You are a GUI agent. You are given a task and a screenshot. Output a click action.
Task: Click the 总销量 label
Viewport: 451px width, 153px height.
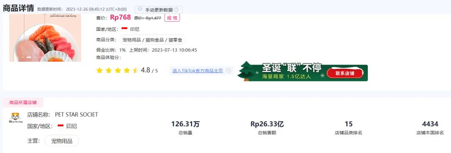(x=185, y=133)
